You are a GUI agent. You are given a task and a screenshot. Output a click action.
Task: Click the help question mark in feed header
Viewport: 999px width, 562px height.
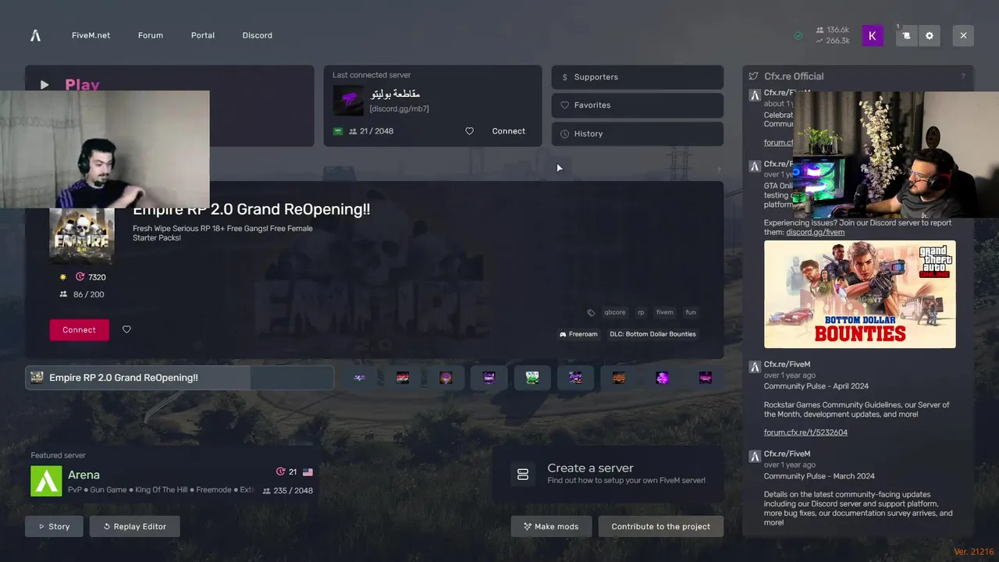click(962, 76)
